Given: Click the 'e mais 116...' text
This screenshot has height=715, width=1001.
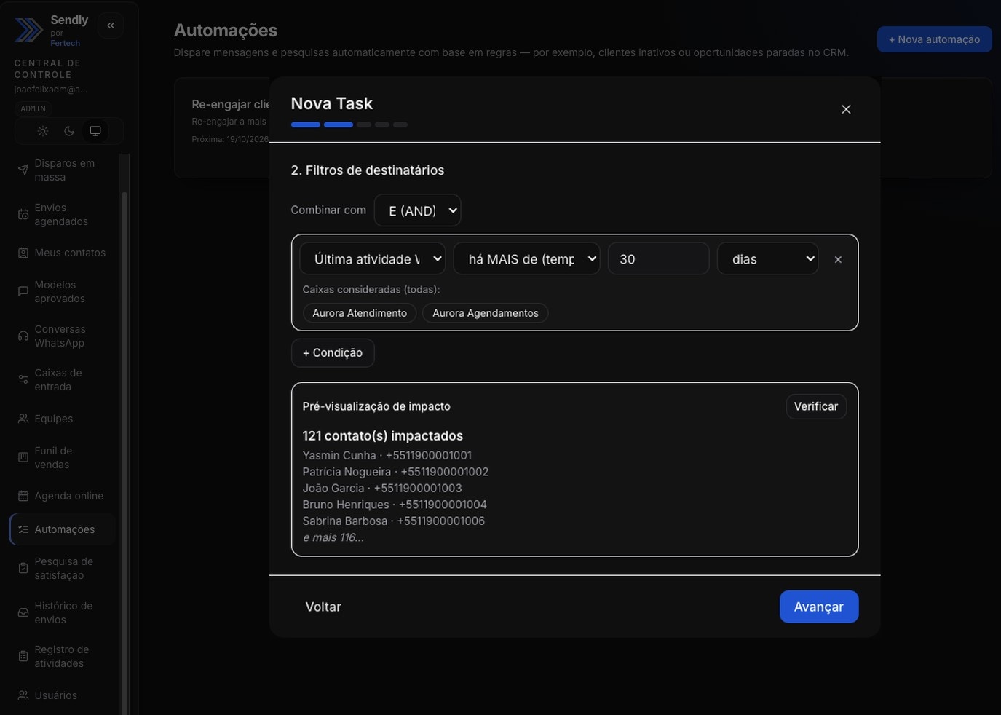Looking at the screenshot, I should click(333, 537).
